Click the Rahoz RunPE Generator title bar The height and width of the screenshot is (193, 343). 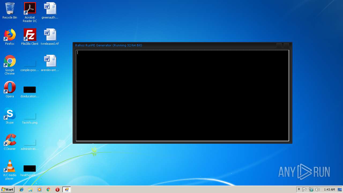click(174, 45)
